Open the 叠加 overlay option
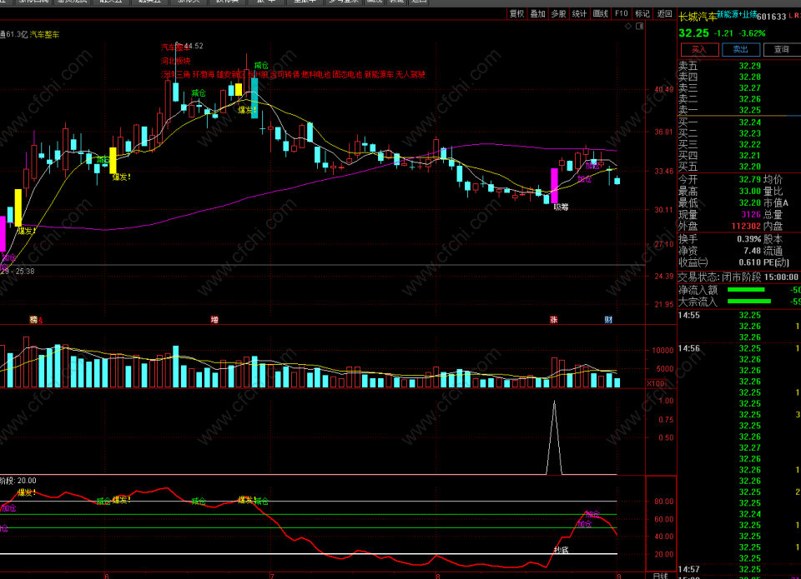This screenshot has width=801, height=579. coord(537,14)
